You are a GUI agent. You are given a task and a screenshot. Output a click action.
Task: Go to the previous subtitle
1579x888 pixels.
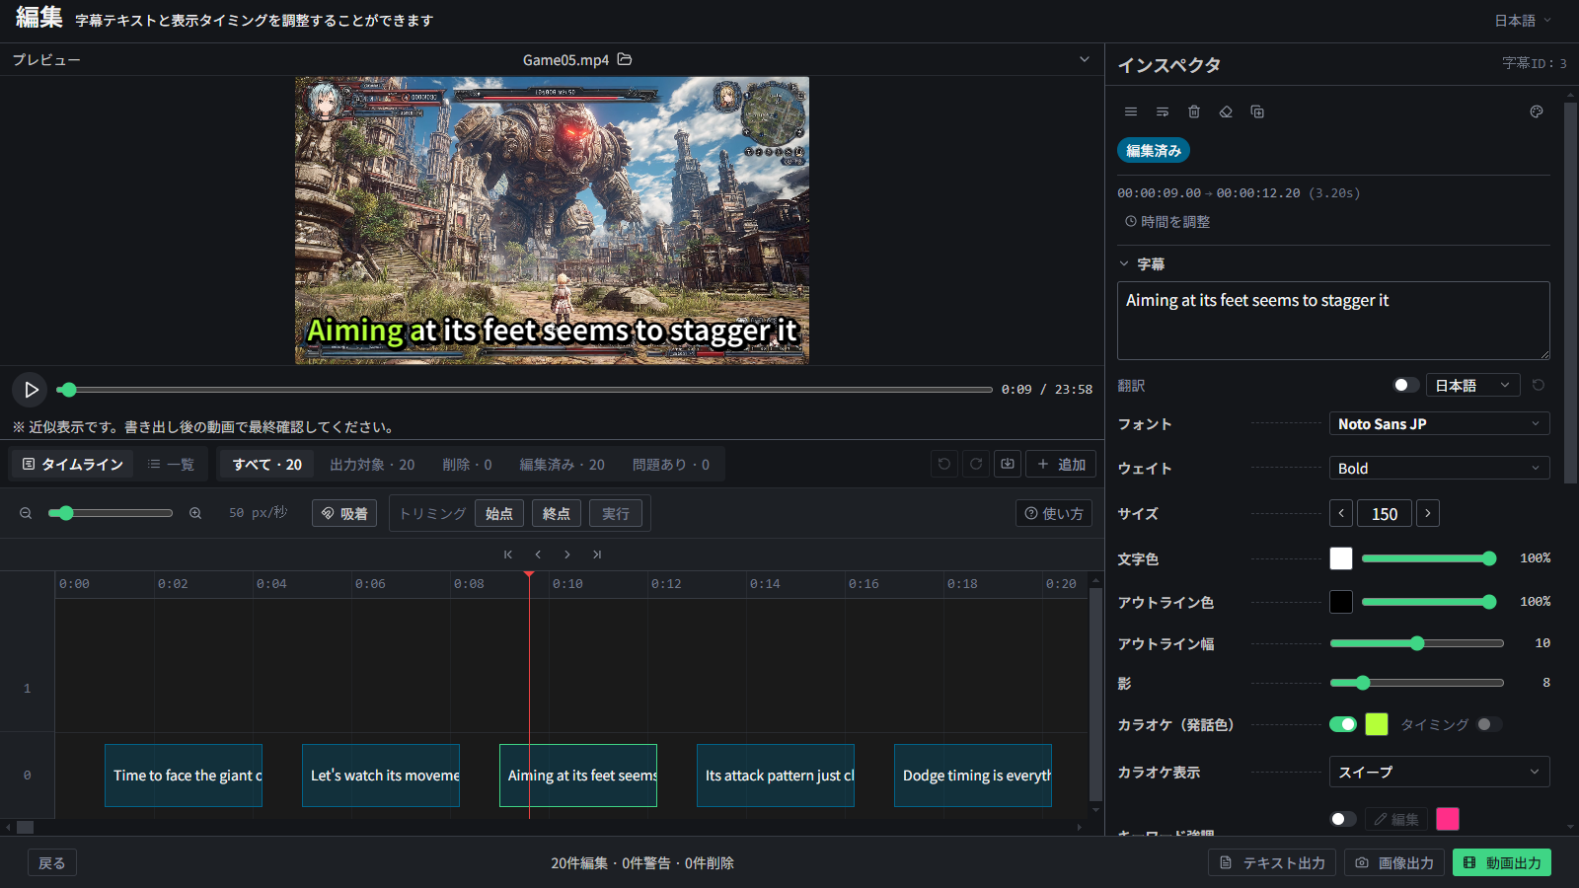coord(538,555)
